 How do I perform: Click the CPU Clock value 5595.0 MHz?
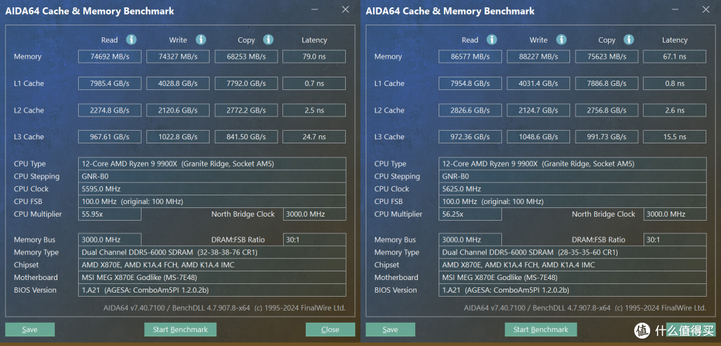tap(212, 189)
